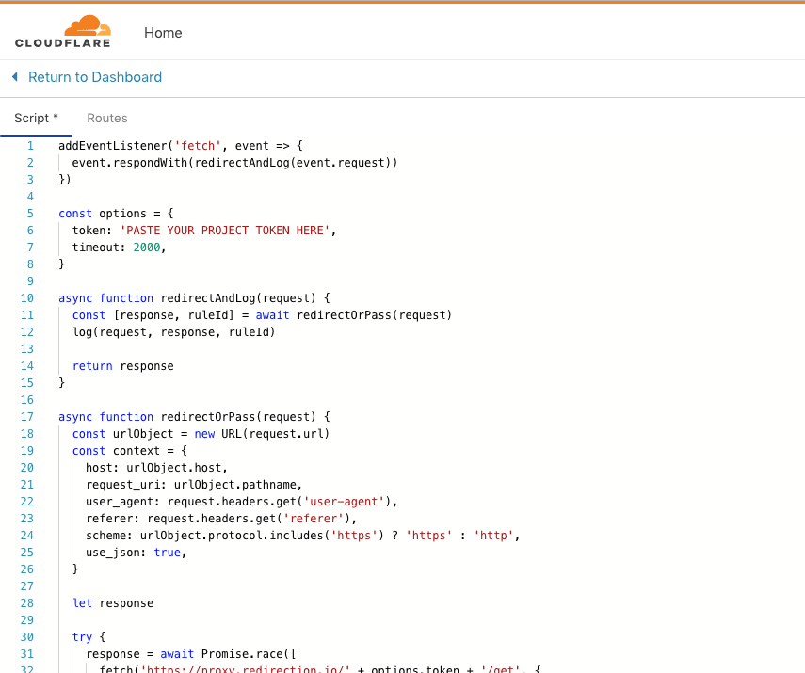805x673 pixels.
Task: Click line number 17 in the gutter
Action: pos(27,417)
